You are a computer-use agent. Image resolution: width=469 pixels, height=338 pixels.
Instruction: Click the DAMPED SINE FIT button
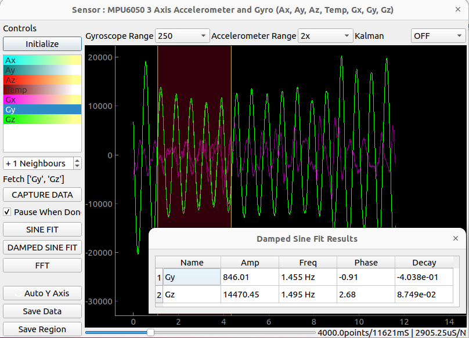(x=42, y=248)
